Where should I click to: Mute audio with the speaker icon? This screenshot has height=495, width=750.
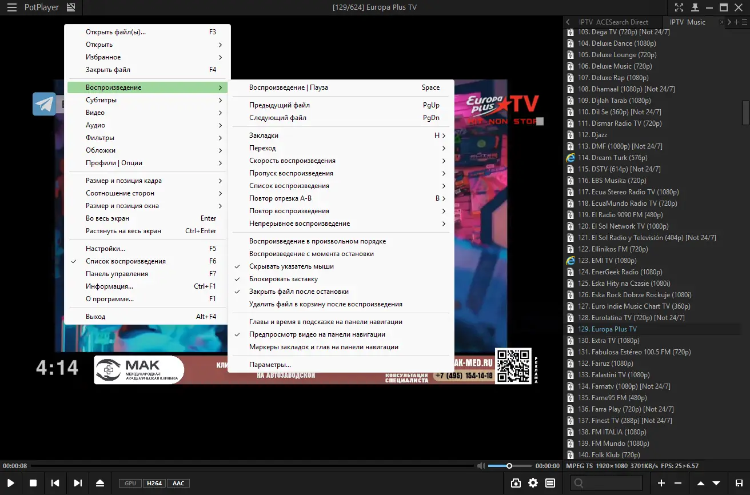coord(481,466)
